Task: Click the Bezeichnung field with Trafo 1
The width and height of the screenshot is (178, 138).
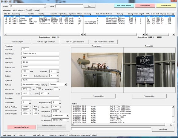Action: coord(40,53)
